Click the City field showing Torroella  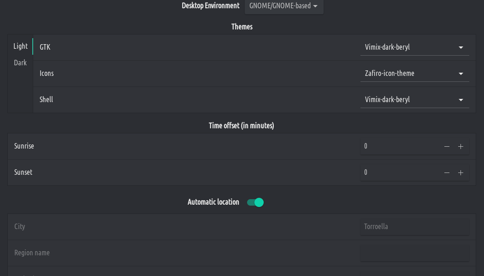point(414,226)
